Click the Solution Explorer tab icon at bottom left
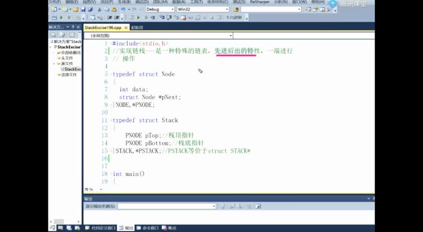The width and height of the screenshot is (423, 232). click(x=53, y=228)
